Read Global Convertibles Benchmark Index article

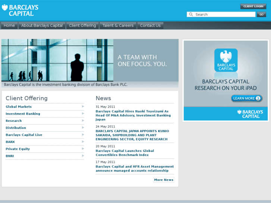(x=125, y=153)
